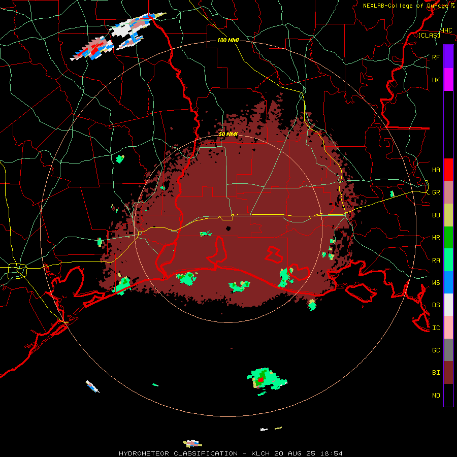
Task: Click the NEXLAB-College of DuPage header text
Action: click(x=408, y=6)
